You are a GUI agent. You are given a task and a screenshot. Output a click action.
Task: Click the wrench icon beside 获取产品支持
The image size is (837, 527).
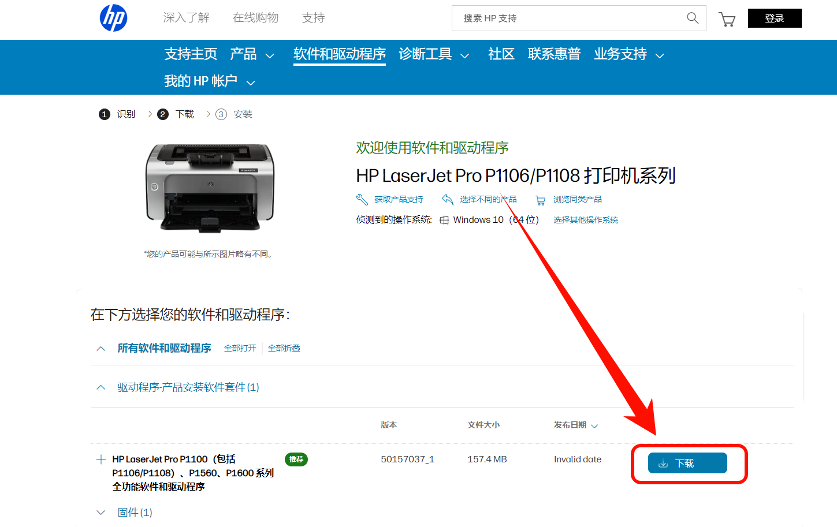coord(362,200)
